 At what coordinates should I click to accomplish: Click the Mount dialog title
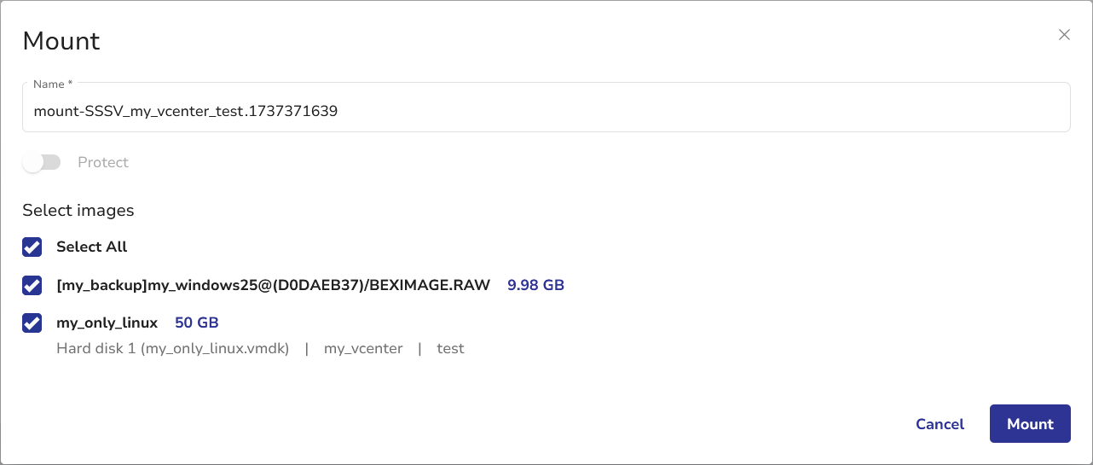point(61,41)
